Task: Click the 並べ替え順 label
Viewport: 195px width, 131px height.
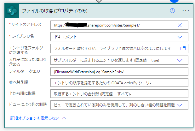Action: coord(18,82)
